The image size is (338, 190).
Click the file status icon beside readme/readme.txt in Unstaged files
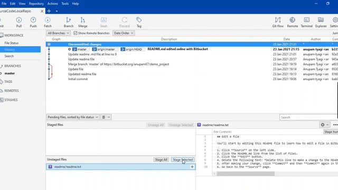(x=50, y=167)
